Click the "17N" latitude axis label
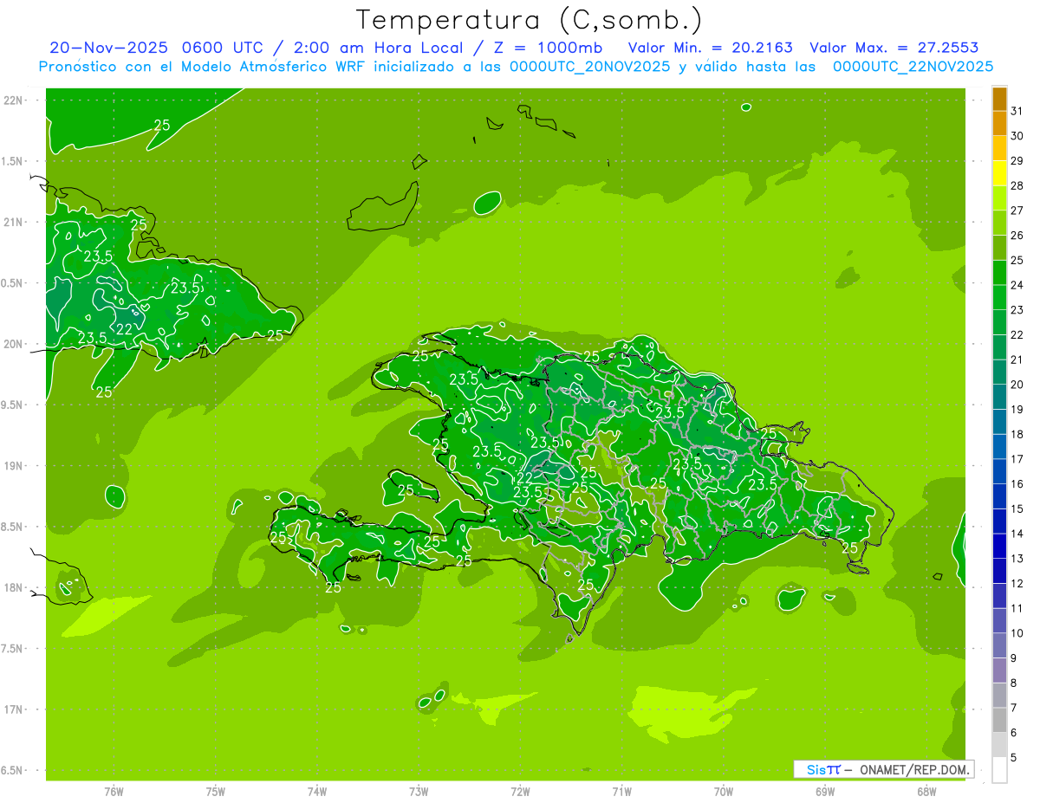Screen dimensions: 1040x803 point(12,710)
